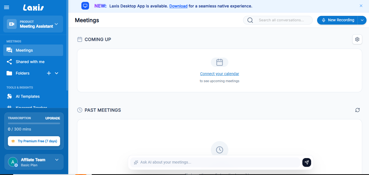The image size is (369, 175).
Task: Click the 0 / 300 mins text
Action: [20, 129]
